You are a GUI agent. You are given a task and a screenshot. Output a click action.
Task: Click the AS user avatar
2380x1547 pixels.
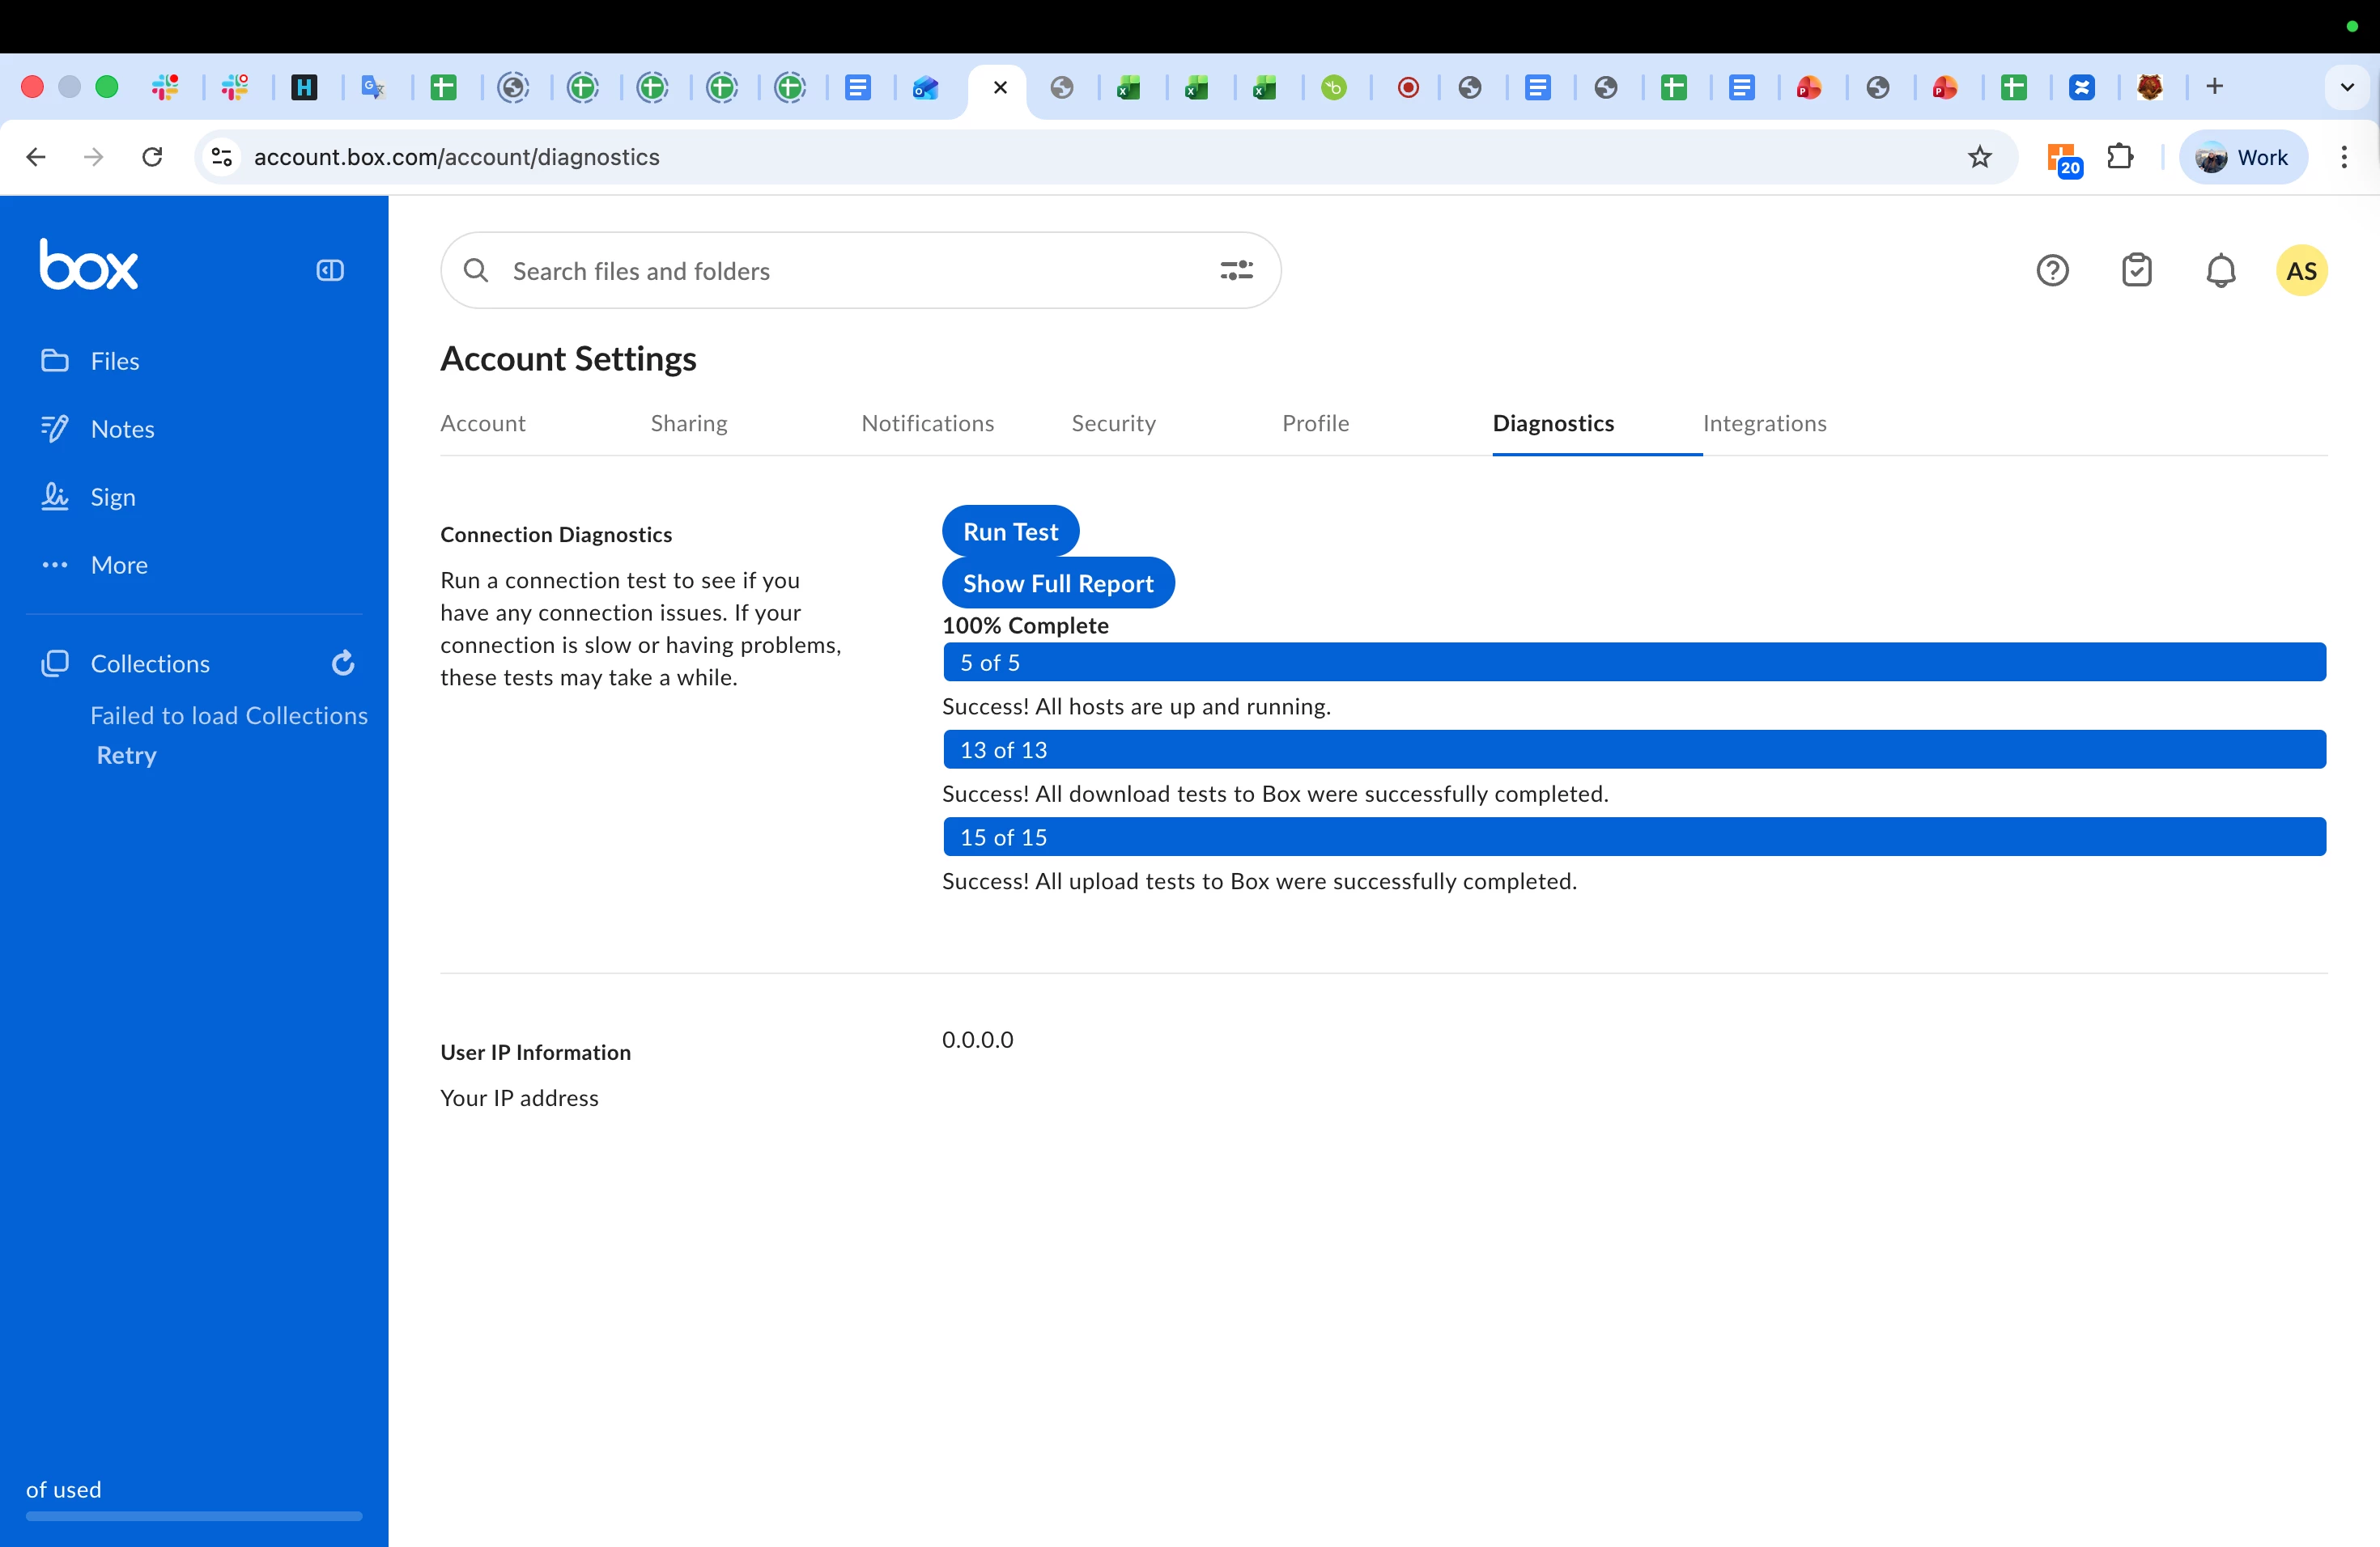[2301, 271]
